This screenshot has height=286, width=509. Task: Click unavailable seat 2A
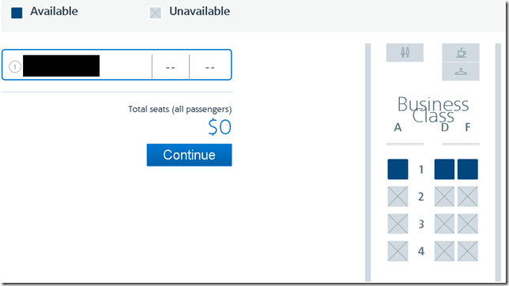click(x=398, y=197)
